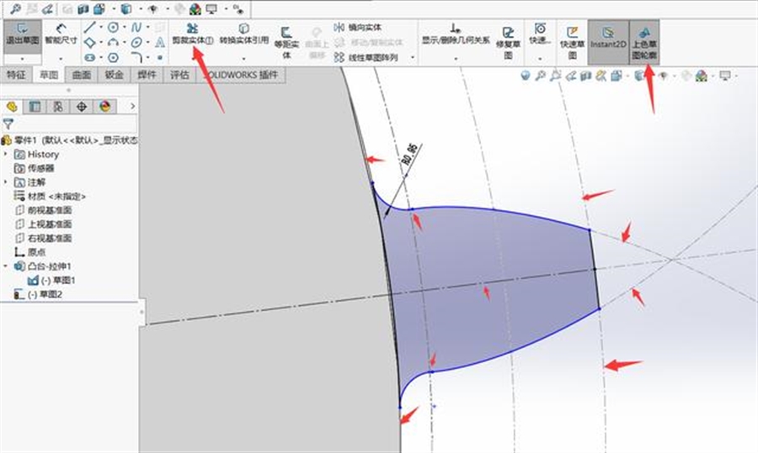This screenshot has width=758, height=453.
Task: Select the Rectangle sketch tool
Action: click(89, 43)
